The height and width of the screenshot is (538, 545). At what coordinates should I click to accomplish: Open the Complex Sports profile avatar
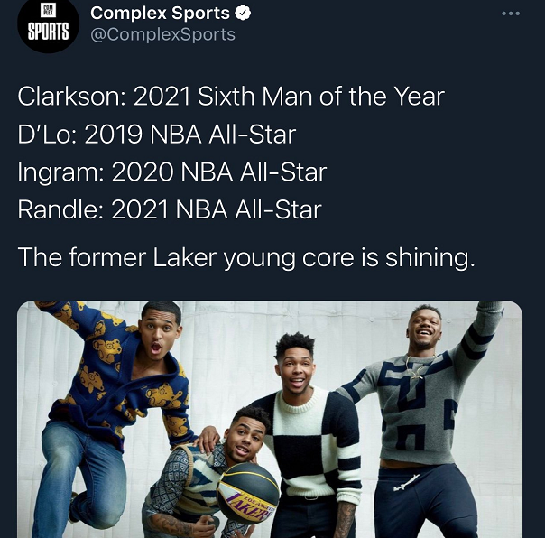point(49,24)
